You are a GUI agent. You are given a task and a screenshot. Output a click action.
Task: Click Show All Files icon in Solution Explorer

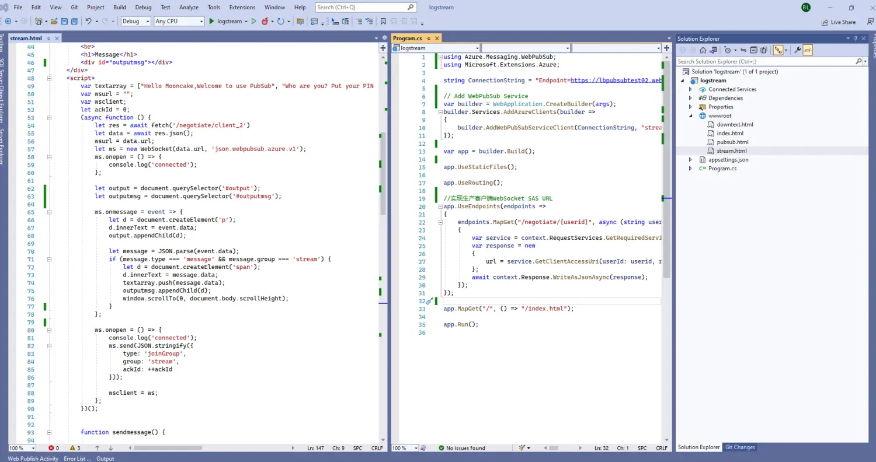764,50
